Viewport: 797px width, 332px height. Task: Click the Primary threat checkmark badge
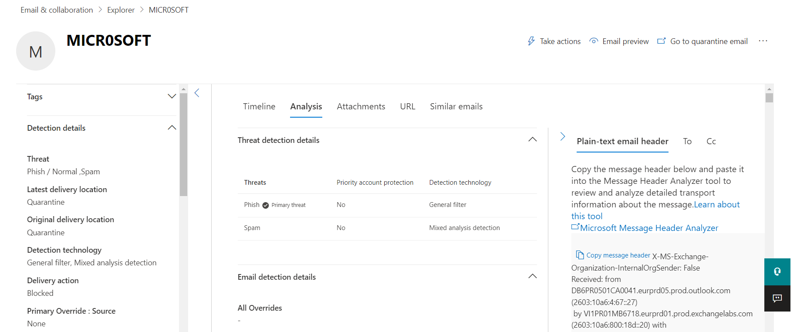tap(266, 205)
